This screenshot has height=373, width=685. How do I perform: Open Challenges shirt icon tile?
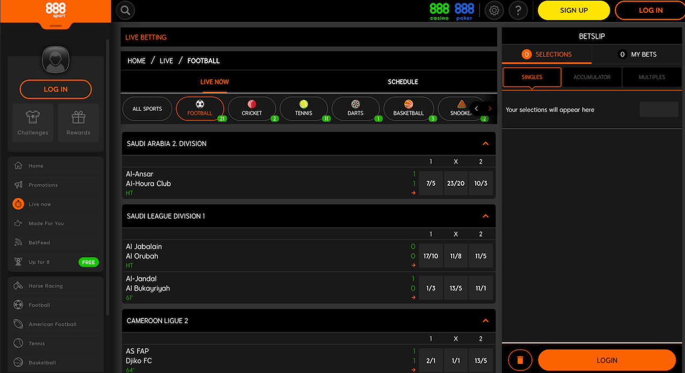point(33,123)
